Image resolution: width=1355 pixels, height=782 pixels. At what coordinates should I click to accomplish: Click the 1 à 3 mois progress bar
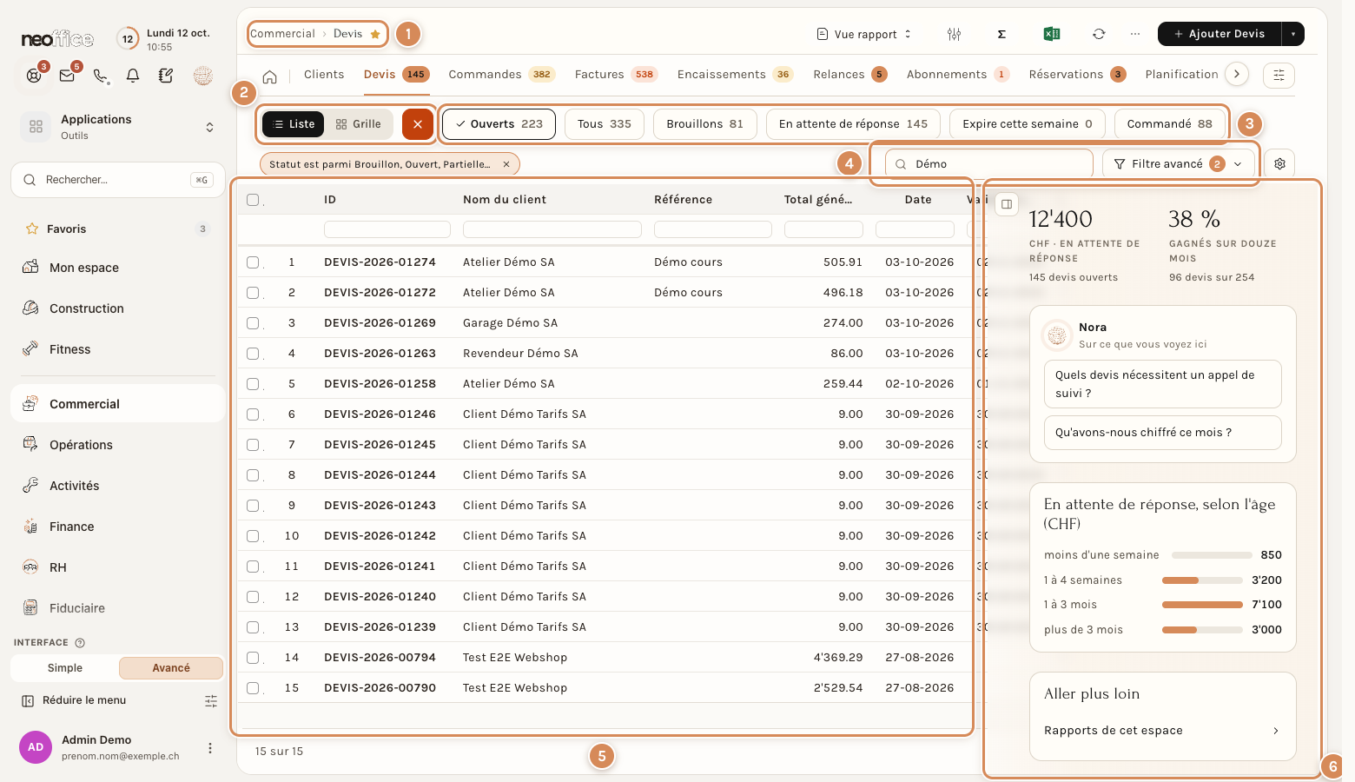tap(1202, 605)
